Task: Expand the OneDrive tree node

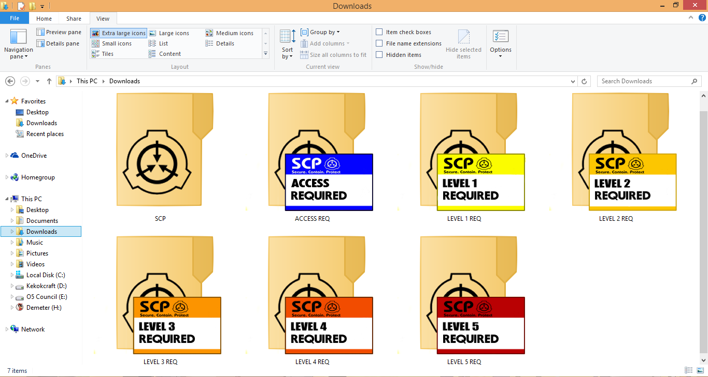Action: coord(7,156)
